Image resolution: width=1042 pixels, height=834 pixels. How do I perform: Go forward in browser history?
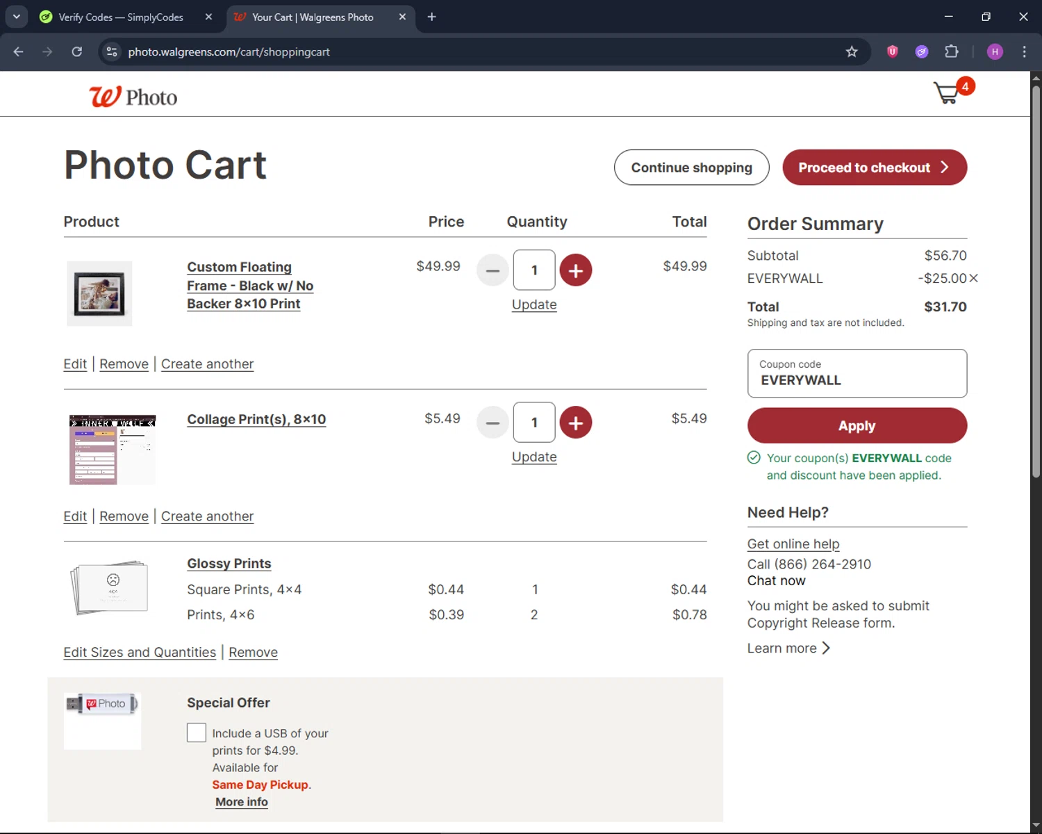click(x=47, y=51)
